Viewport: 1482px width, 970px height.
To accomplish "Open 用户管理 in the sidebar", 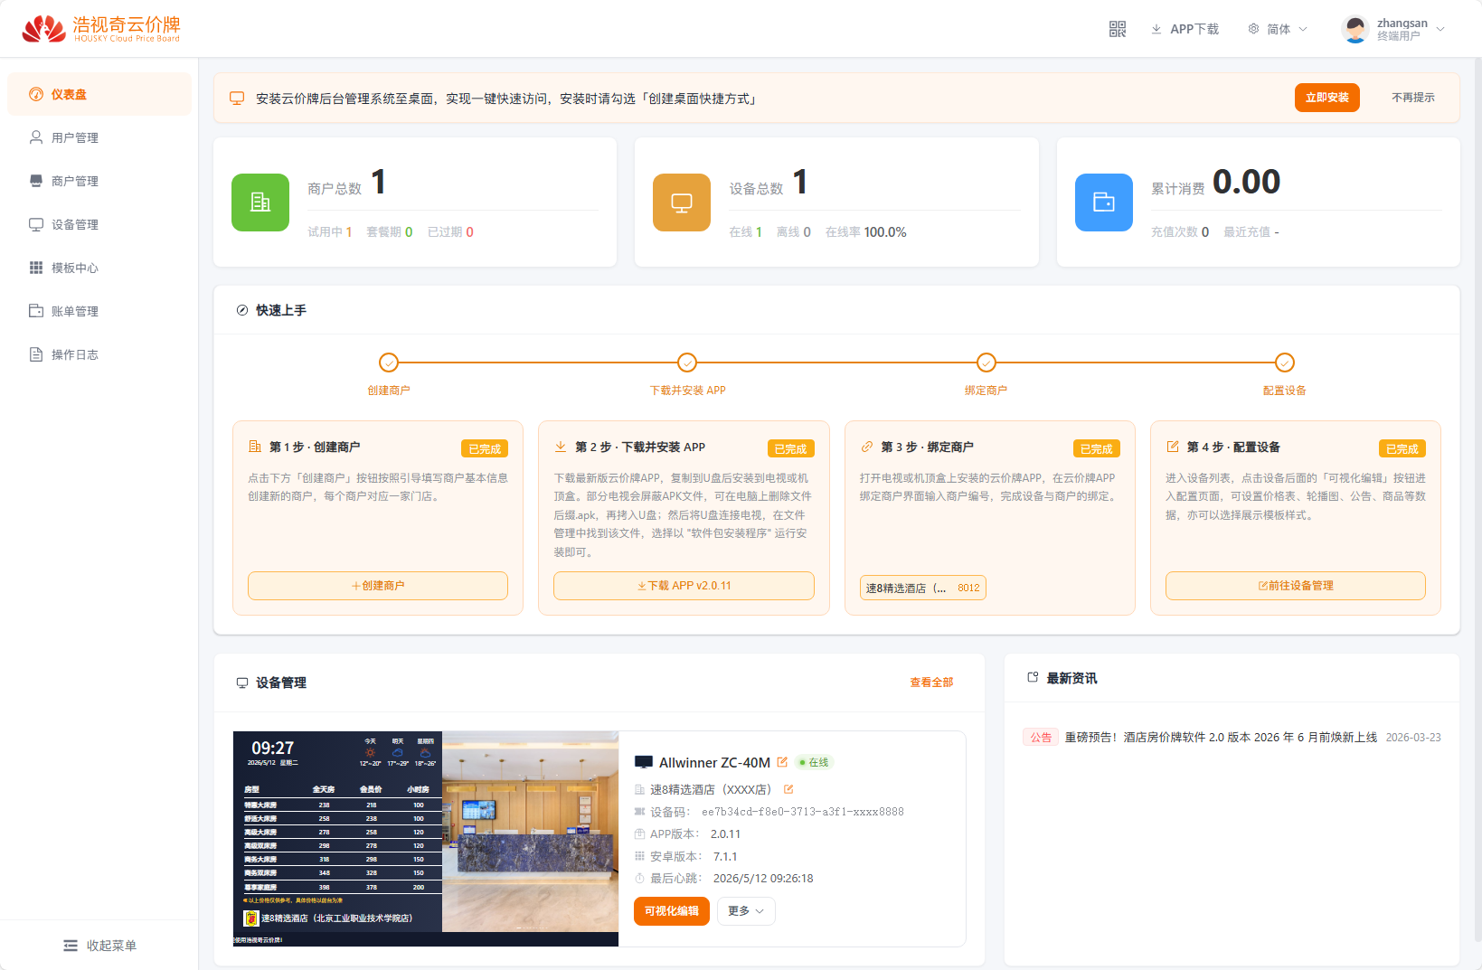I will (x=99, y=137).
